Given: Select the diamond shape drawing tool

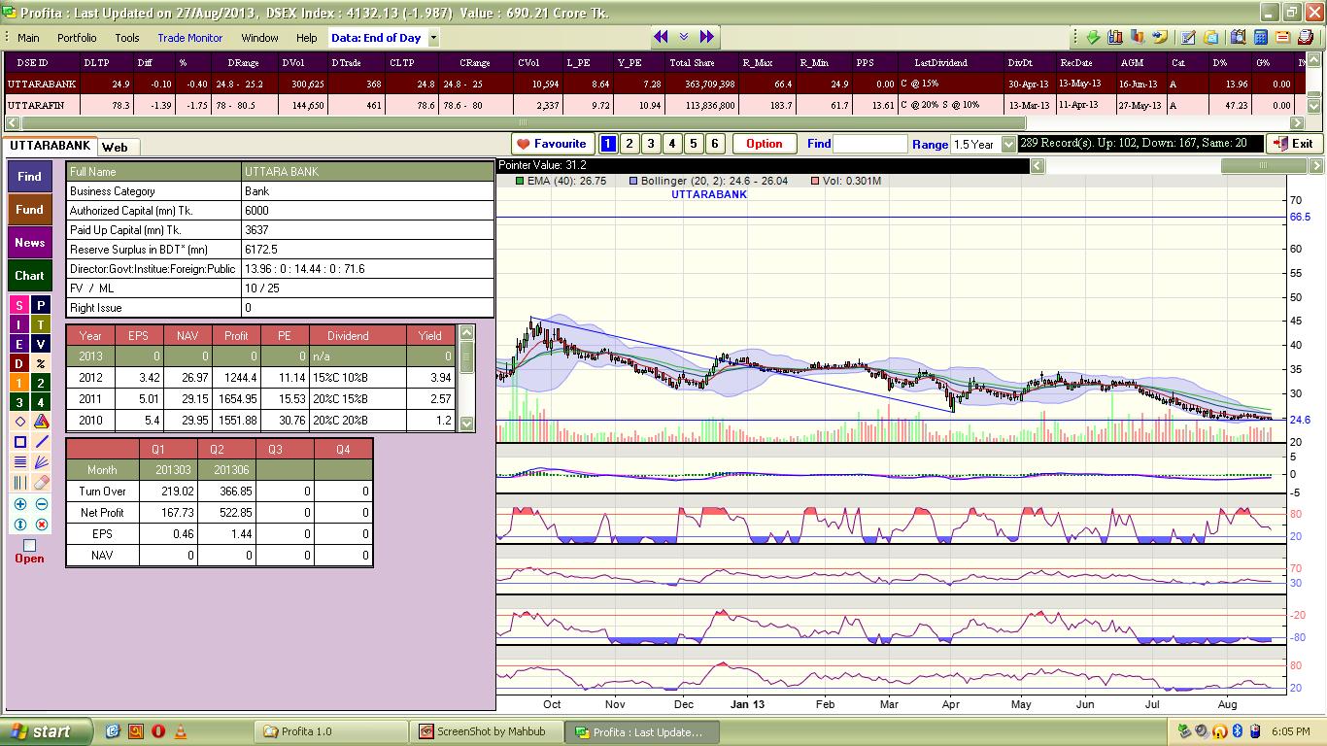Looking at the screenshot, I should click(x=19, y=422).
